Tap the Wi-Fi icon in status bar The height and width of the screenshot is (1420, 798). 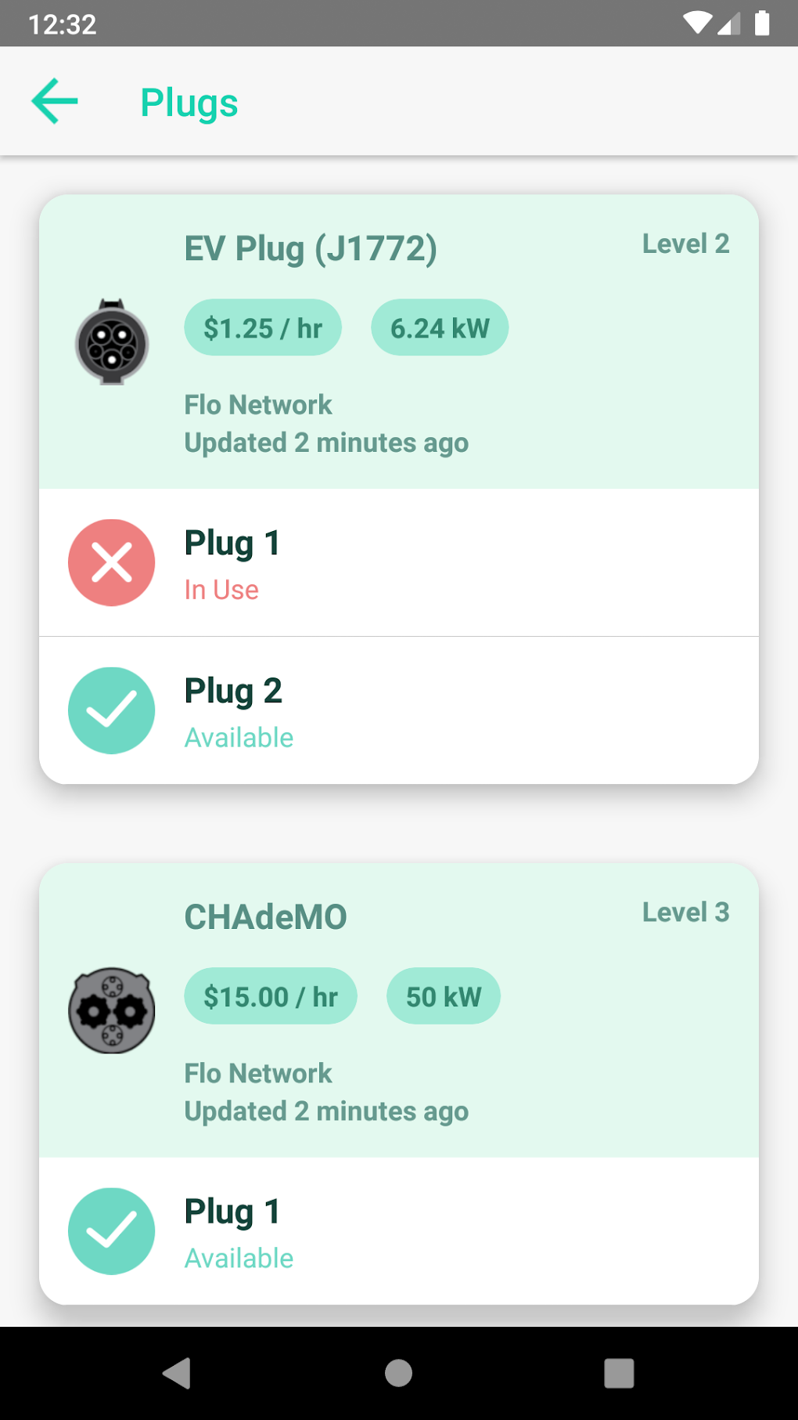point(699,23)
